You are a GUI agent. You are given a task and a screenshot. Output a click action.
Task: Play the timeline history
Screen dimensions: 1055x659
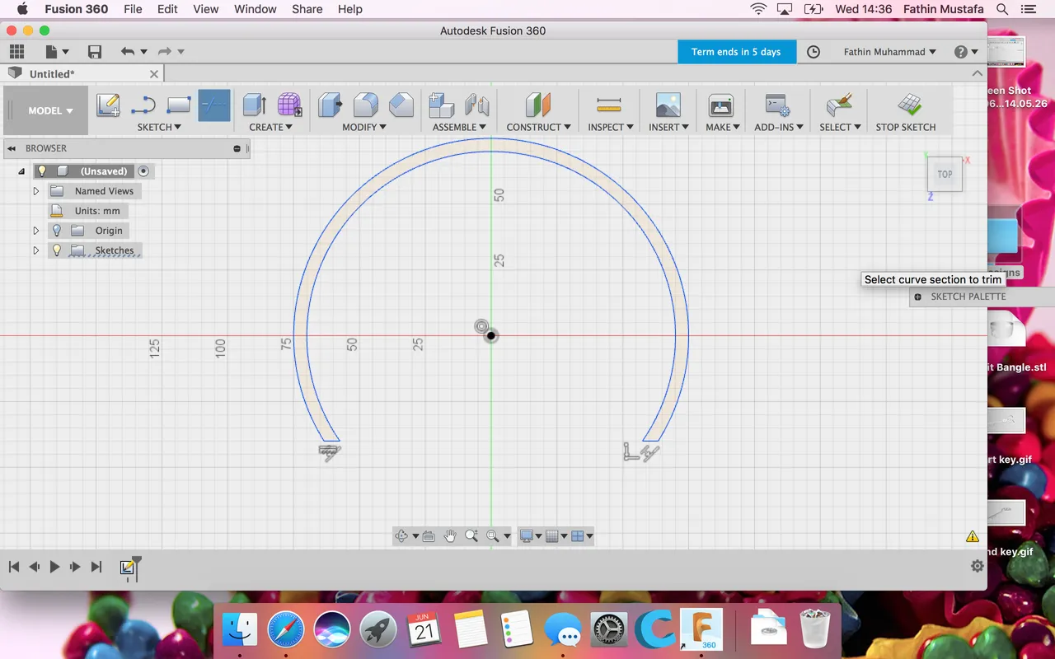coord(54,567)
